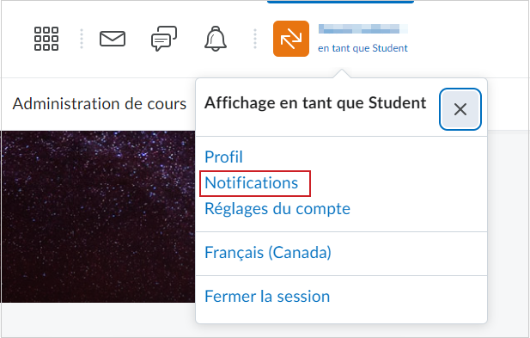Click the small "en tant que Student" label
The image size is (530, 338).
pyautogui.click(x=362, y=48)
